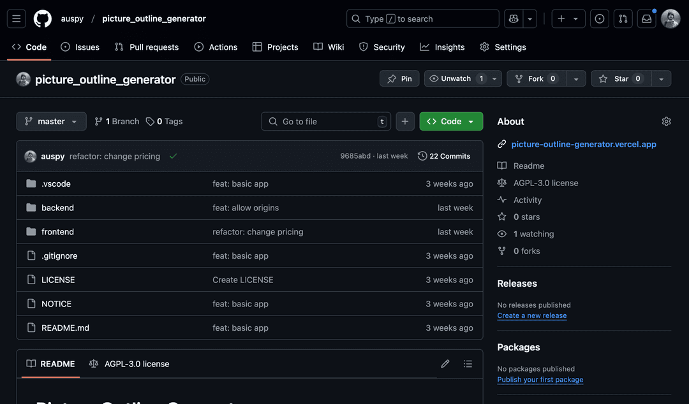689x404 pixels.
Task: View the 0 Tags link
Action: (x=165, y=121)
